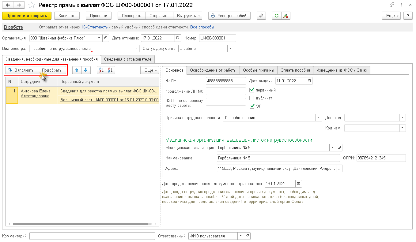Image resolution: width=416 pixels, height=242 pixels.
Task: Click into the ОГРН field
Action: tap(381, 158)
